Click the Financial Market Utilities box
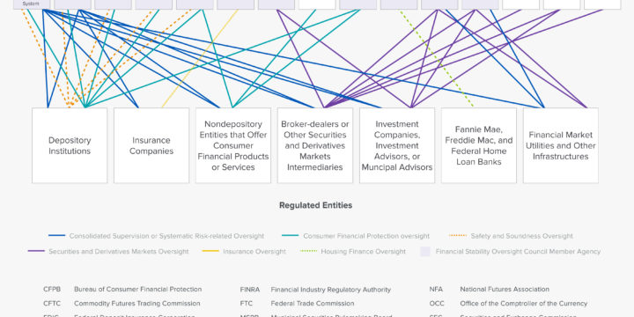Screen dimensions: 634x317 tap(560, 145)
